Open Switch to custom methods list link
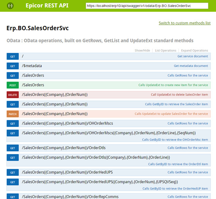The height and width of the screenshot is (199, 216). (184, 23)
